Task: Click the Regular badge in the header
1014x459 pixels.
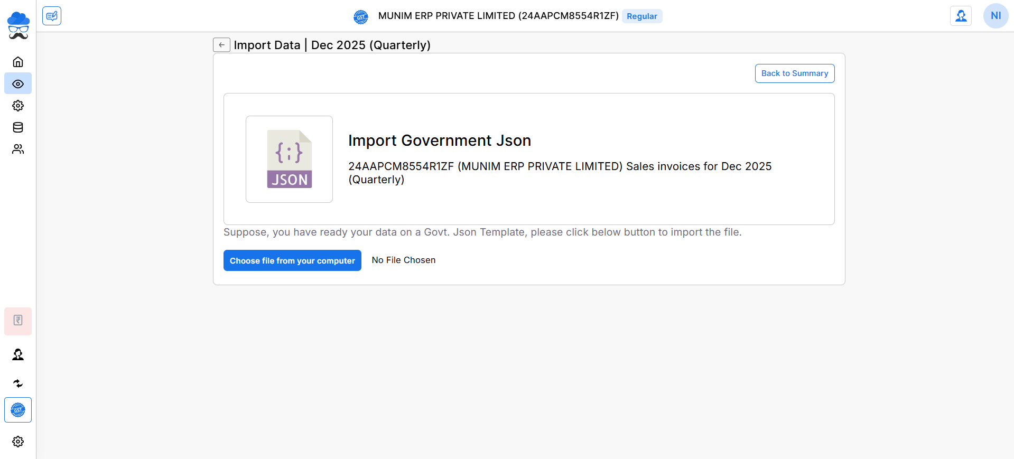Action: (641, 16)
